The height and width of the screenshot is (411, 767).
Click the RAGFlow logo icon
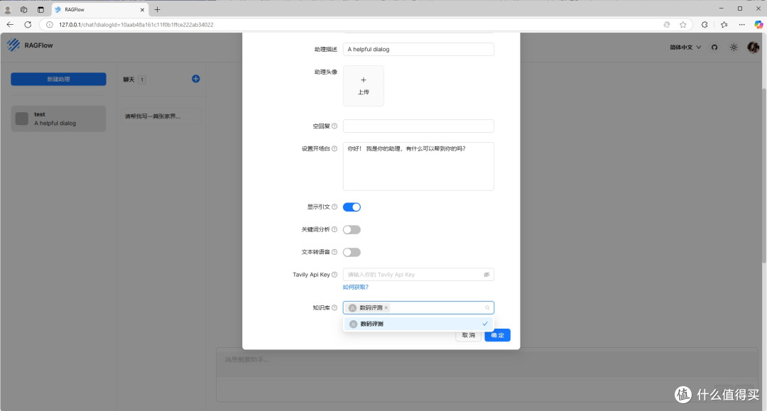coord(13,45)
